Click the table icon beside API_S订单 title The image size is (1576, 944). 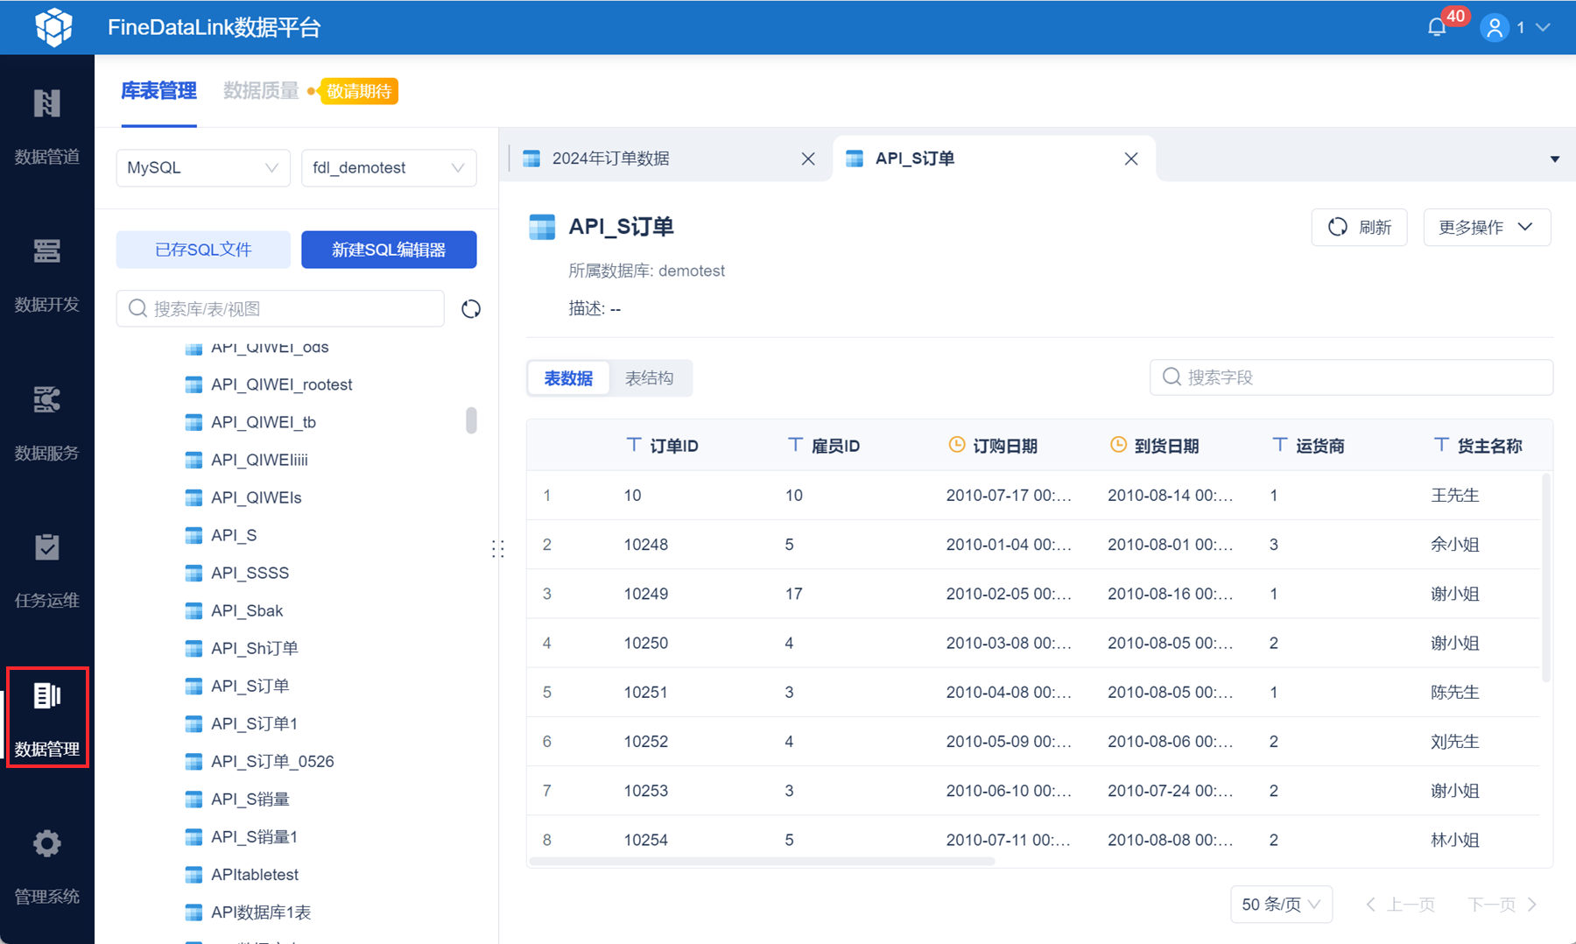[x=542, y=227]
